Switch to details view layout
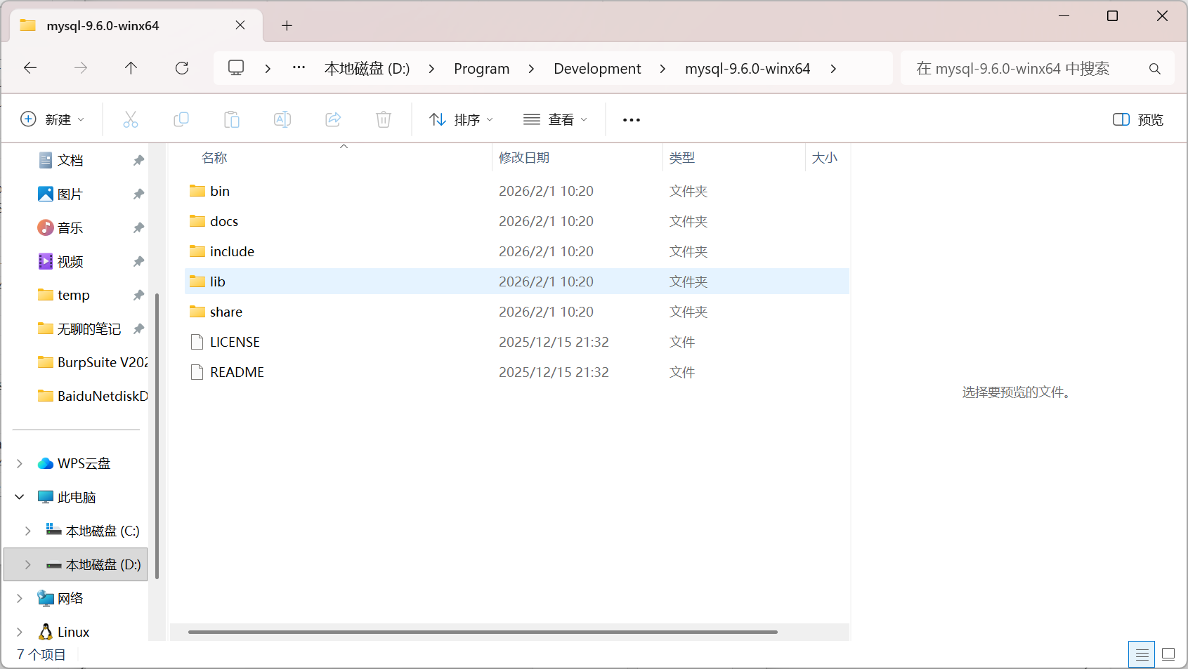 click(x=1142, y=654)
